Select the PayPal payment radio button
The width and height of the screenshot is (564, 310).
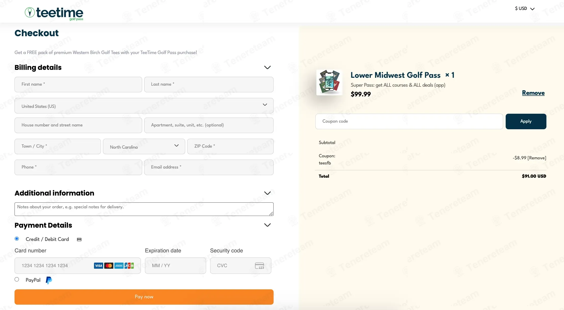17,279
